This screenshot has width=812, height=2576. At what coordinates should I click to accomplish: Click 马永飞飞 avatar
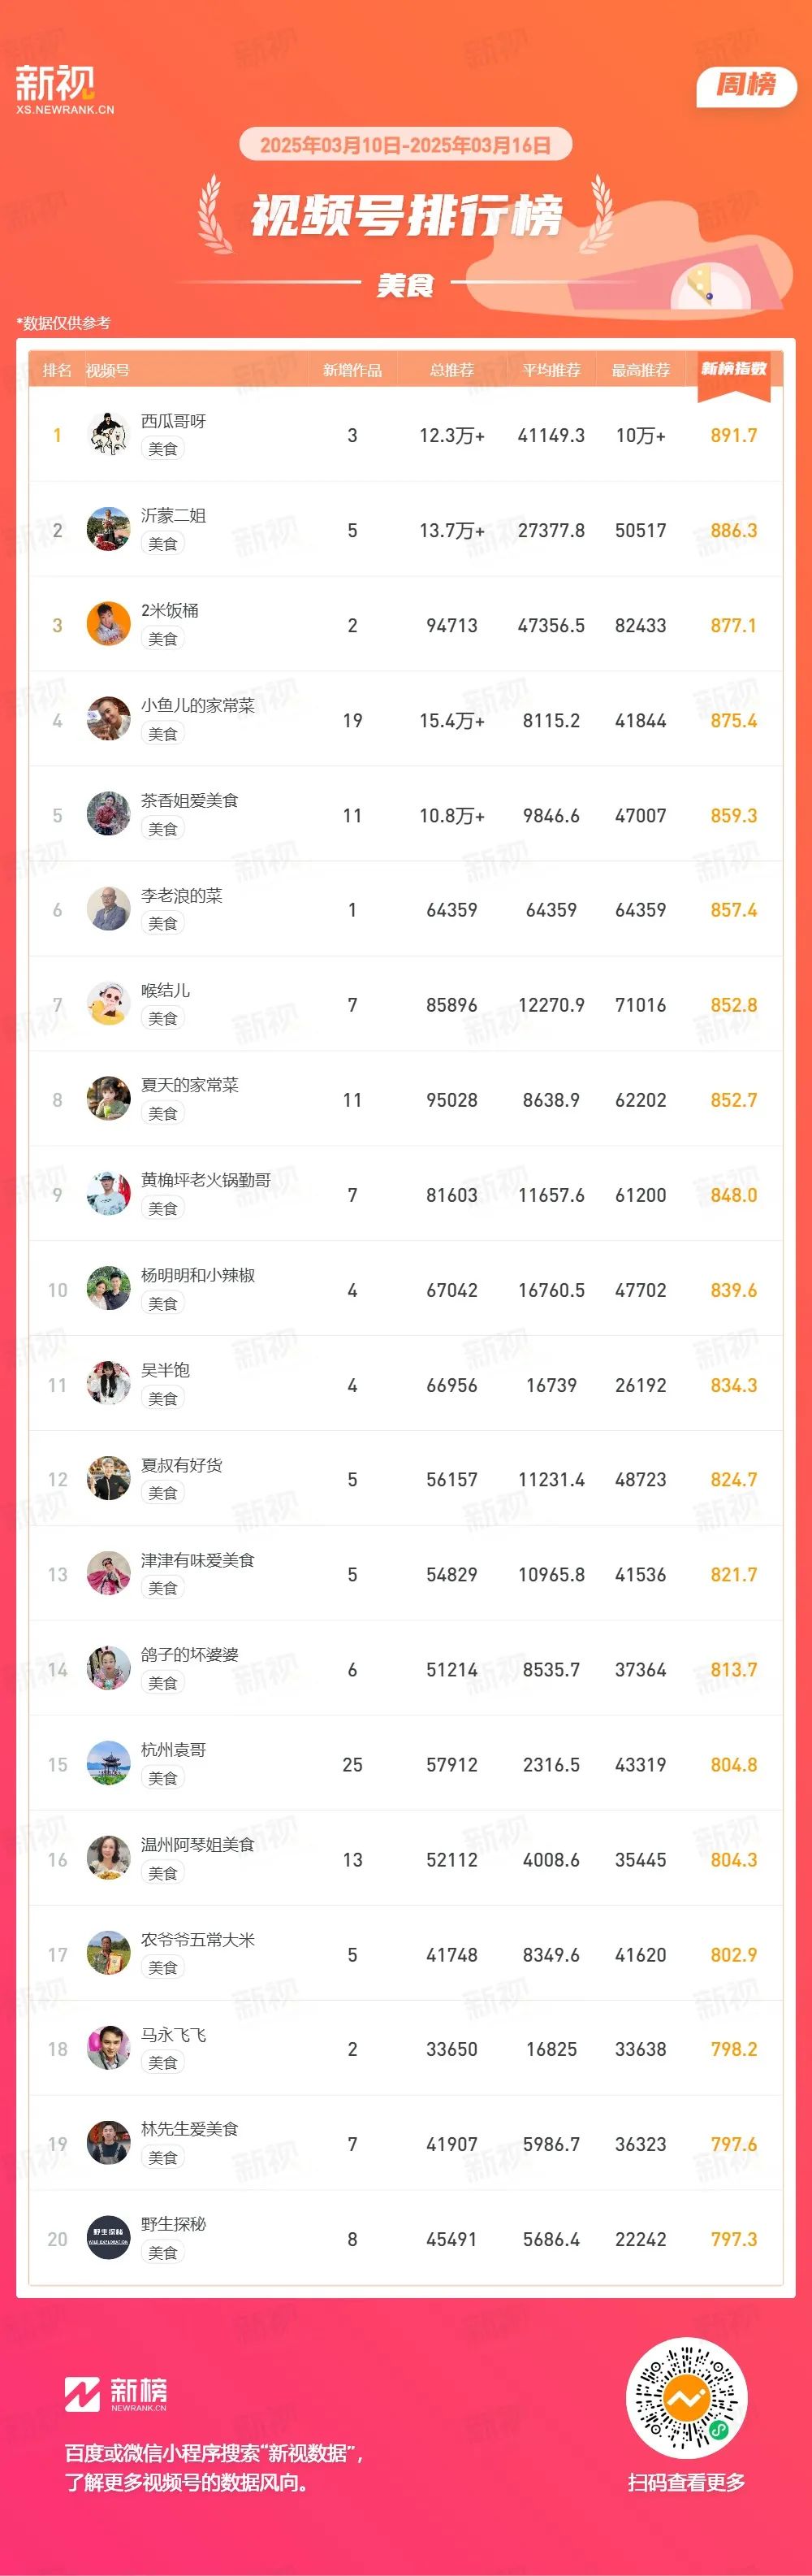[x=109, y=2048]
